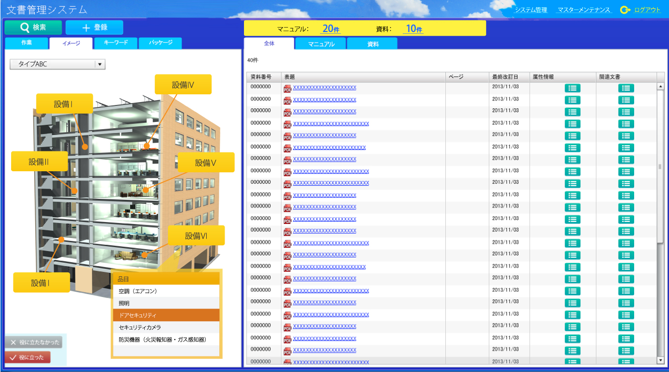Open 属性情報 list icon in first row

[572, 88]
